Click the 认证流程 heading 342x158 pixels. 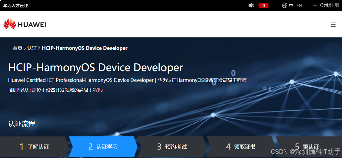pyautogui.click(x=22, y=124)
